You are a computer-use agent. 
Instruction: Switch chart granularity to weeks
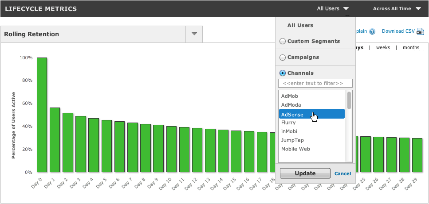coord(383,47)
